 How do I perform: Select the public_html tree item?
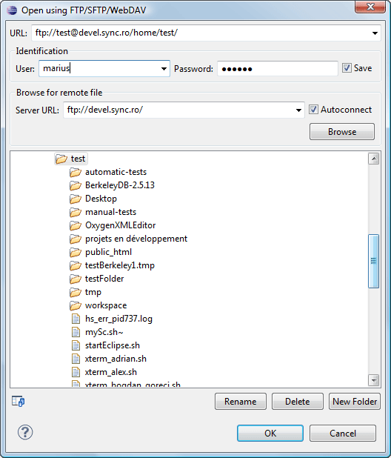[x=108, y=252]
